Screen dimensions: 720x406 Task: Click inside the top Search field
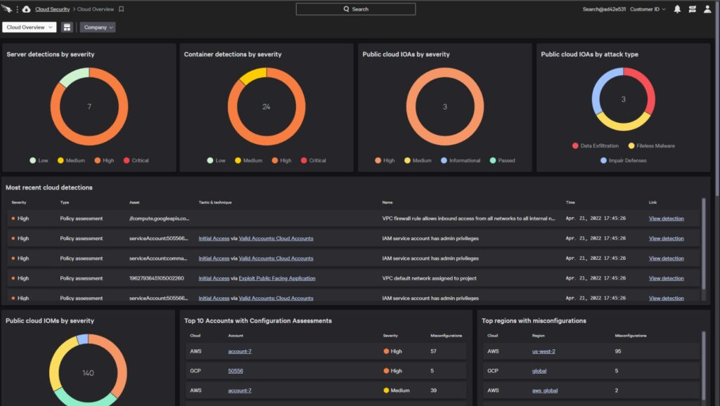tap(355, 9)
